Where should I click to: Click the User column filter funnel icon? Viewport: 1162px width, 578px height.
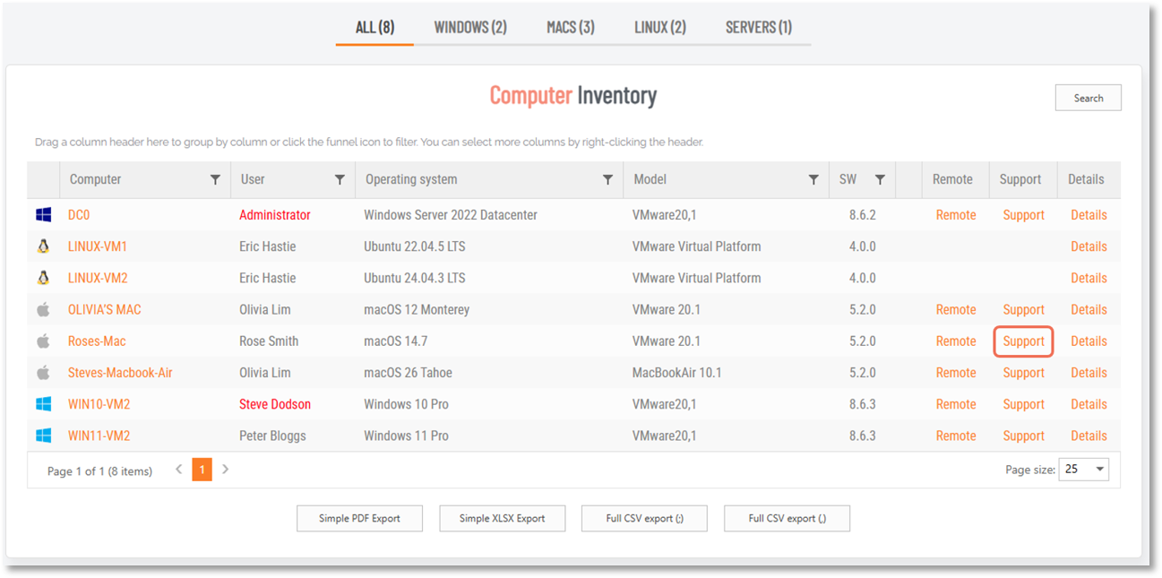pyautogui.click(x=340, y=180)
